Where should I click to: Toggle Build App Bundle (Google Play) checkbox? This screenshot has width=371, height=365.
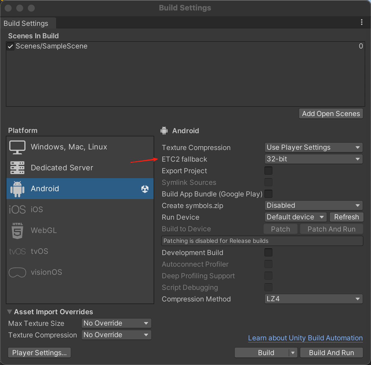268,194
